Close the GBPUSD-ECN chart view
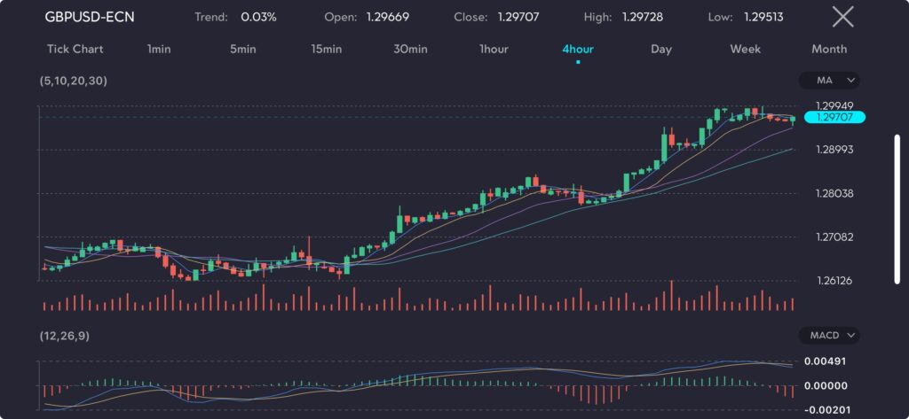 click(842, 17)
